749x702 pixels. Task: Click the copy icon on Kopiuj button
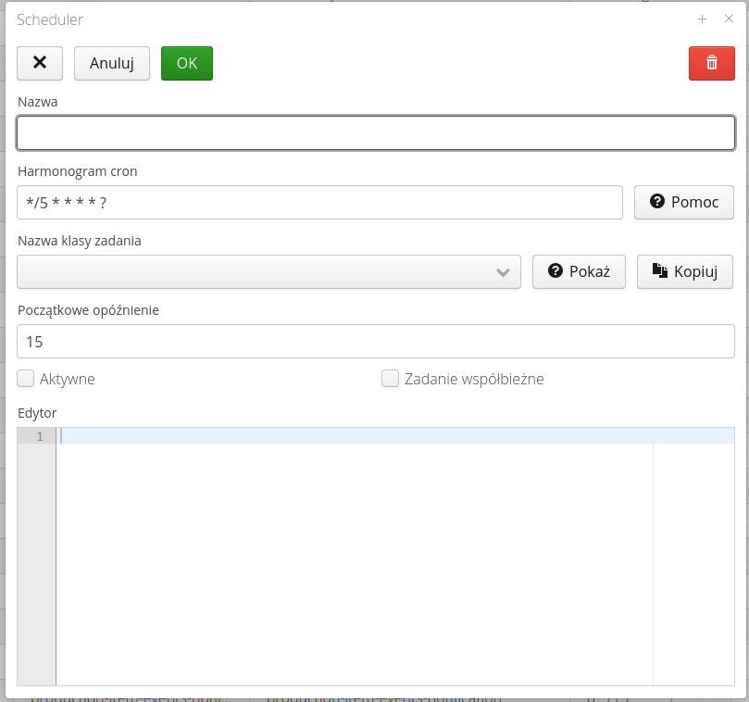(659, 271)
